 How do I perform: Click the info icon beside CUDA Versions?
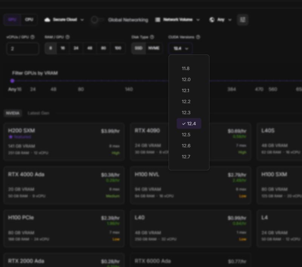198,37
